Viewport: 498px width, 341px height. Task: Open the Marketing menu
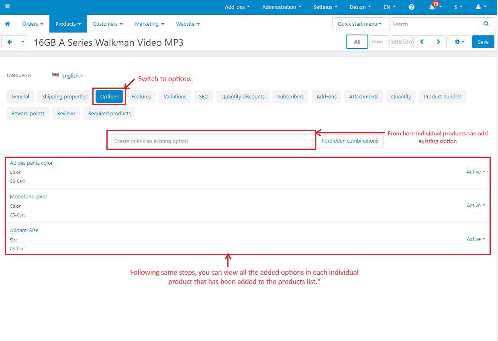tap(149, 24)
